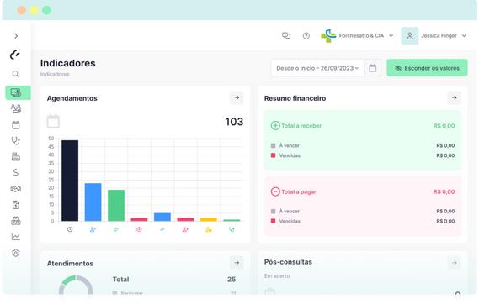
Task: Click the help question mark icon
Action: 306,36
